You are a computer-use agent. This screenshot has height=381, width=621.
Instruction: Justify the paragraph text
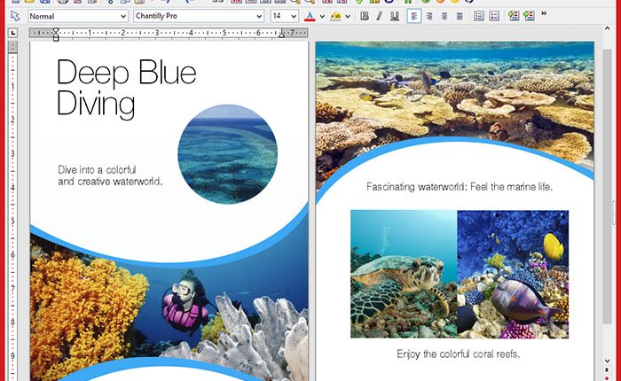pos(460,16)
